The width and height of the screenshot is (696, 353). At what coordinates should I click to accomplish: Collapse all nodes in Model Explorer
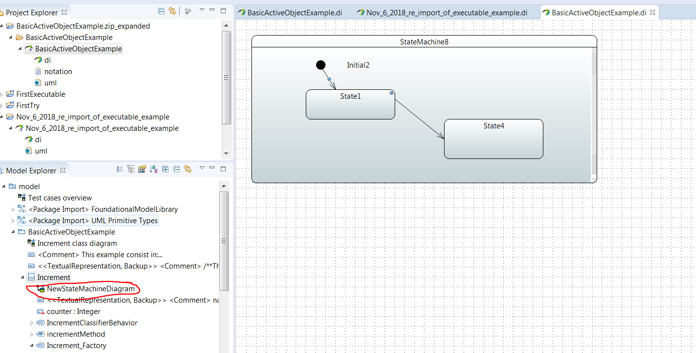176,169
